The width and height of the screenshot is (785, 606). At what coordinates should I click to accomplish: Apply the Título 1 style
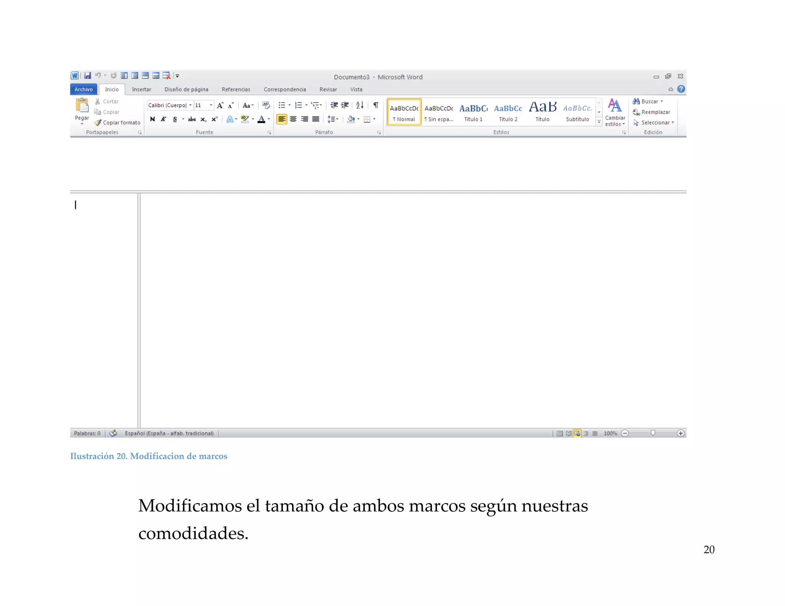473,112
